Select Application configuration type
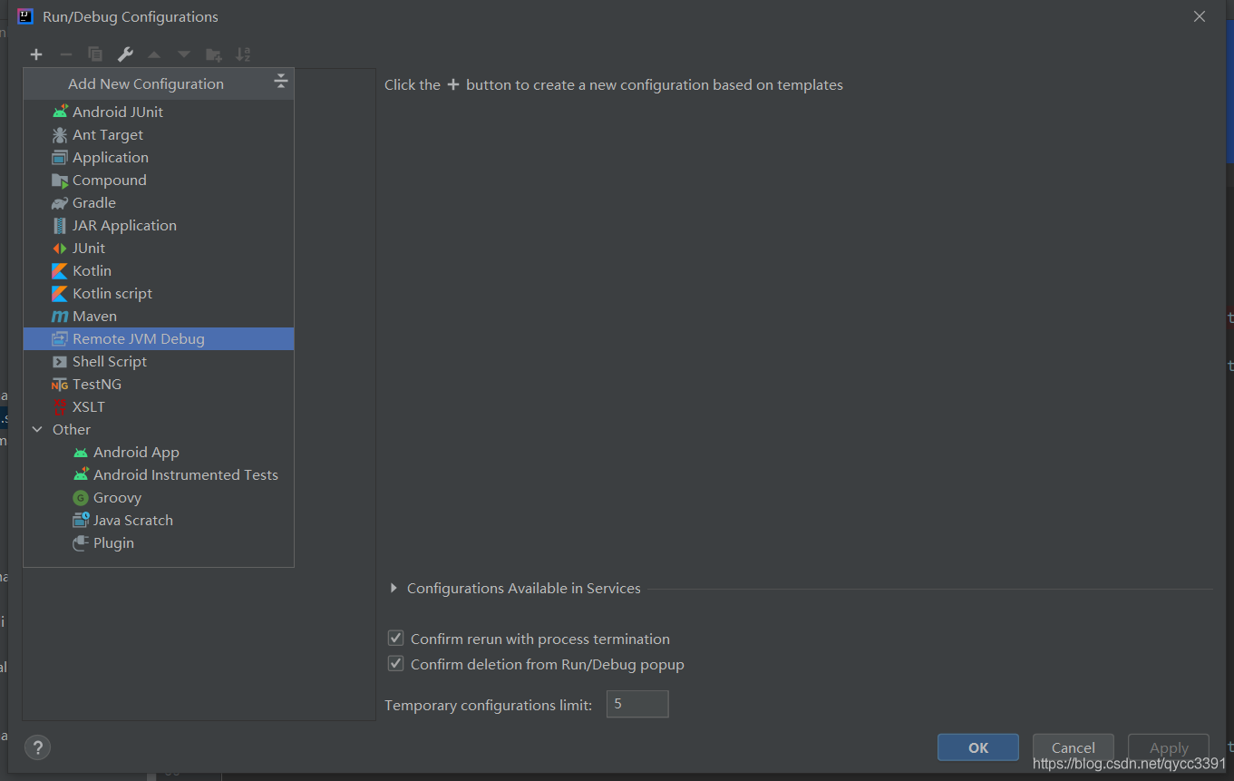This screenshot has height=781, width=1234. pos(159,157)
